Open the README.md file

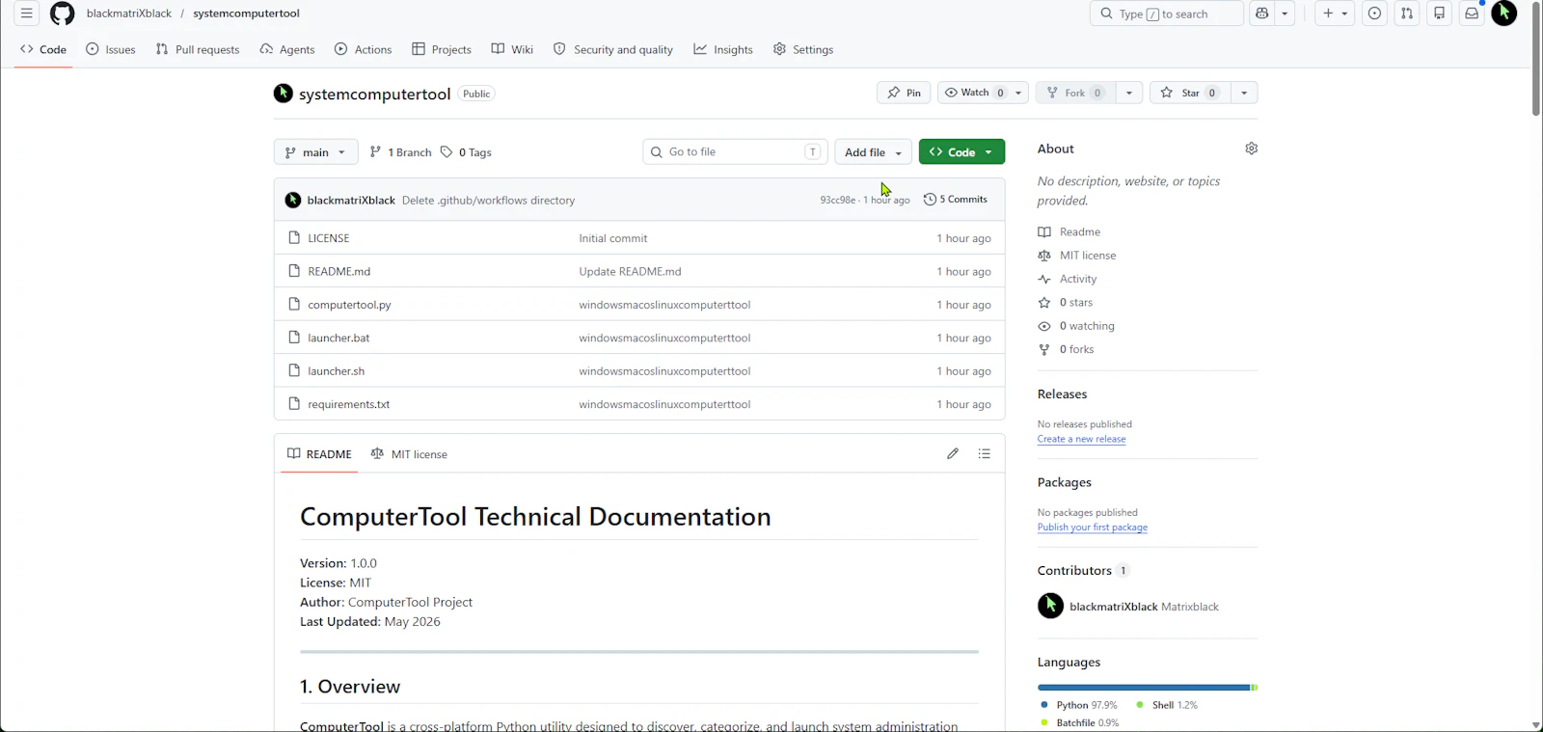tap(339, 272)
